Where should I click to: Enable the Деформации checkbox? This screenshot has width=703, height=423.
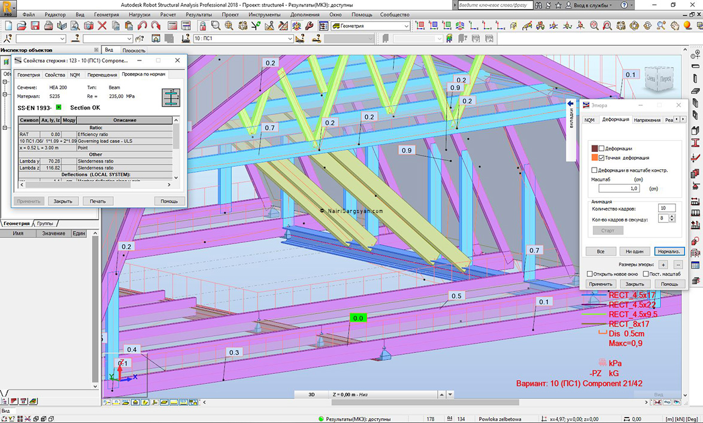point(601,148)
